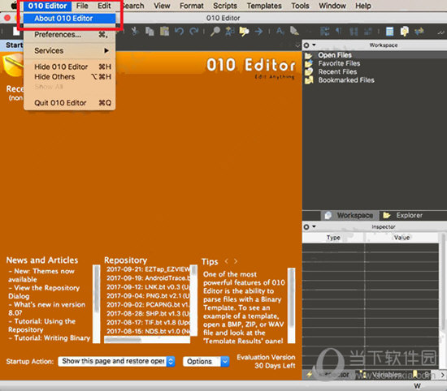Select Hide 010 Editor menu item
447x391 pixels.
pos(70,67)
